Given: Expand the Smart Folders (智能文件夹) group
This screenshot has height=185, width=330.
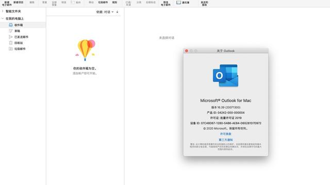Looking at the screenshot, I should click(3, 11).
